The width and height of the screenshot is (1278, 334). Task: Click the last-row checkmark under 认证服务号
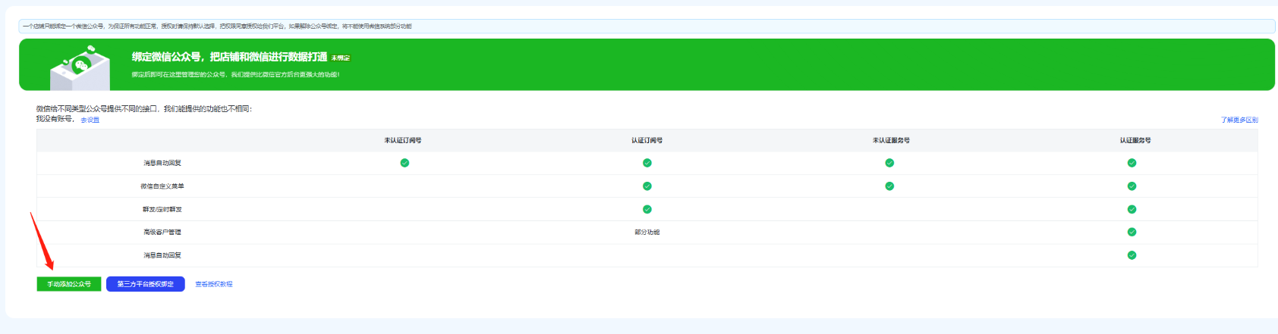pyautogui.click(x=1132, y=255)
